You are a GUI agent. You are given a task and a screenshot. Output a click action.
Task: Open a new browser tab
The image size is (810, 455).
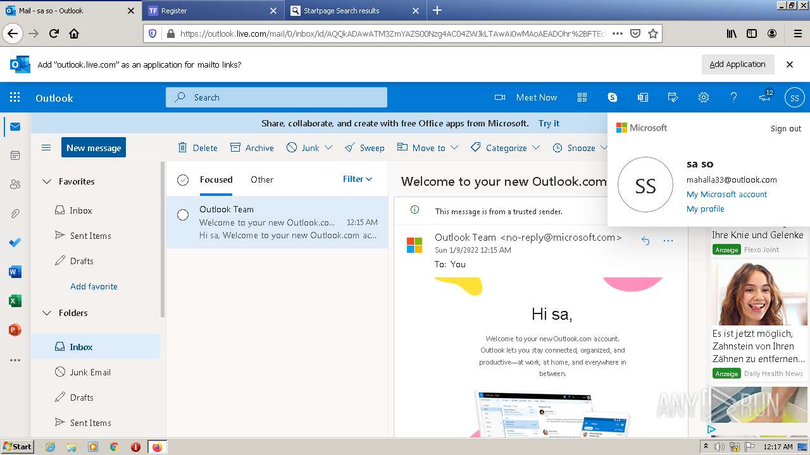coord(437,10)
